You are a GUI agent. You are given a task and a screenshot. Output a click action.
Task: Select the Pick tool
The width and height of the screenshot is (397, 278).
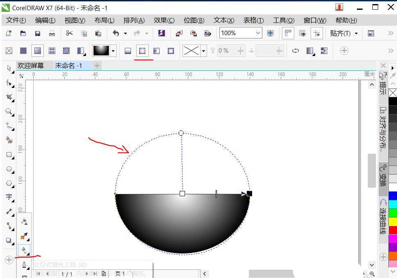9,67
